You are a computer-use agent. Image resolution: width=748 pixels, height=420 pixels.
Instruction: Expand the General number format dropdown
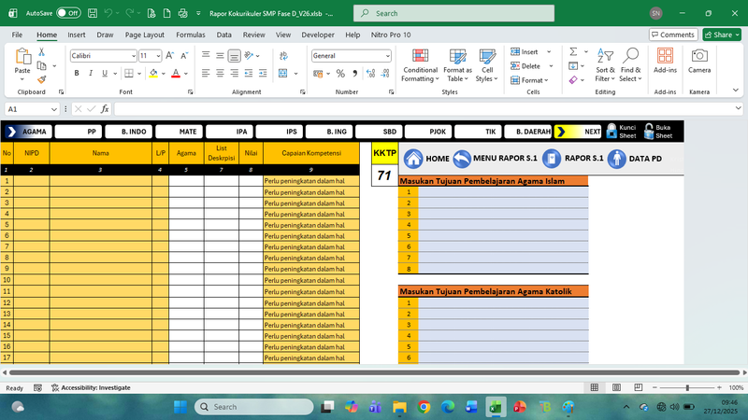[x=387, y=56]
